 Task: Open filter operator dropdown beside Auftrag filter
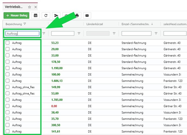coord(44,33)
